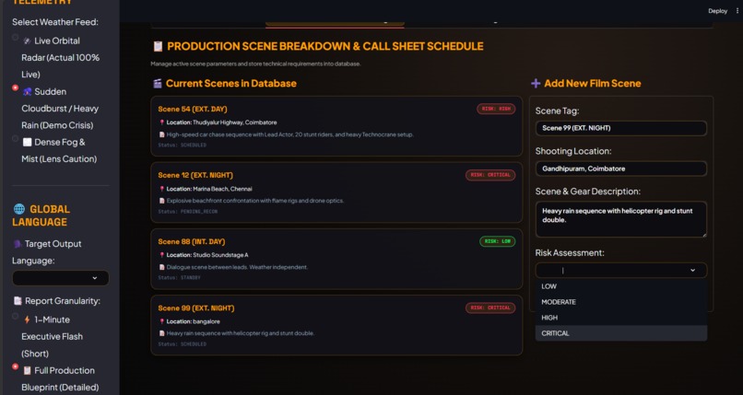Open the three-dot menu beside Deploy
The width and height of the screenshot is (743, 395).
click(x=737, y=11)
